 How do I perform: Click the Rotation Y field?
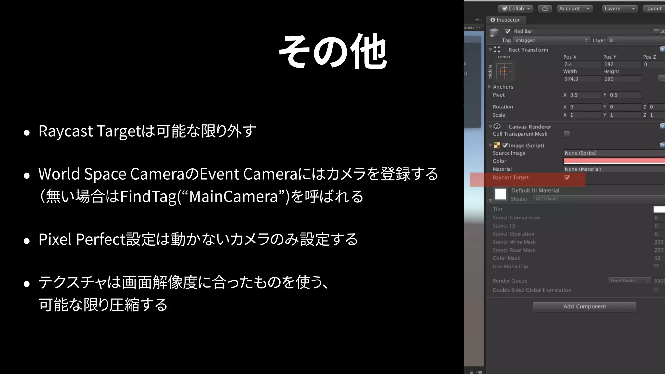click(625, 107)
